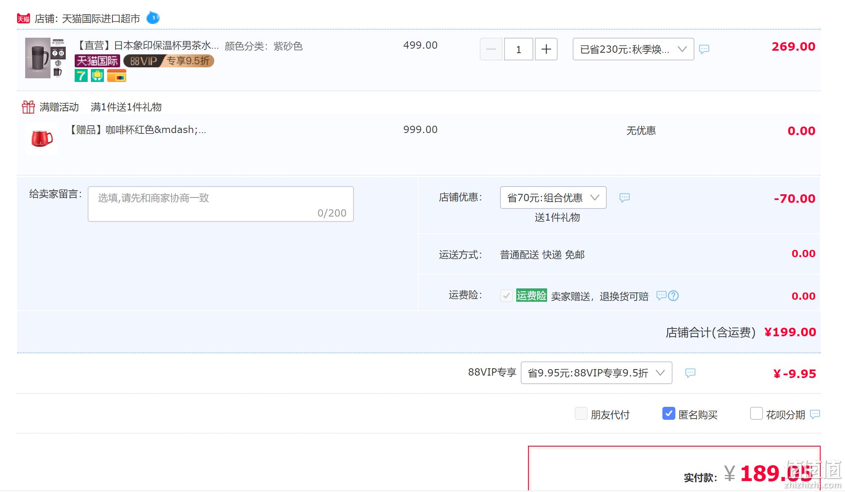Click the 店铺合计 ¥199.00 amount
The height and width of the screenshot is (492, 845).
coord(790,332)
